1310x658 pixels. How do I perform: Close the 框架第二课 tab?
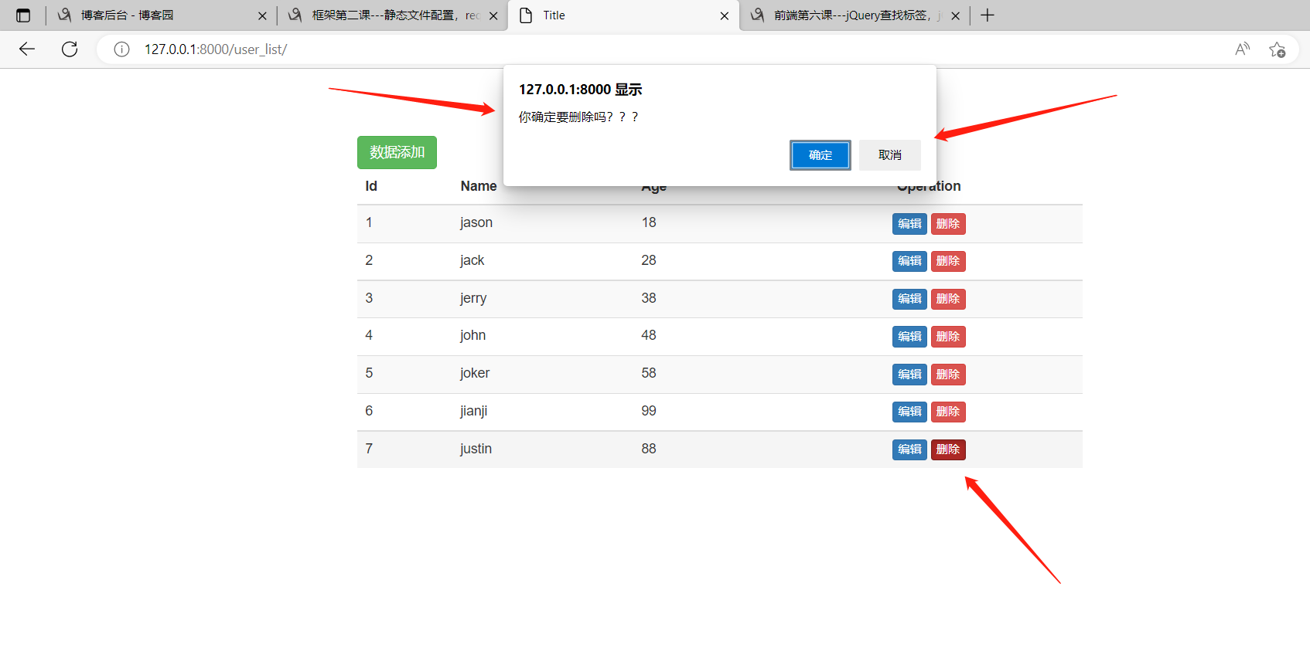[x=493, y=15]
